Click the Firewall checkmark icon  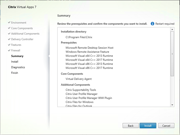pos(9,50)
